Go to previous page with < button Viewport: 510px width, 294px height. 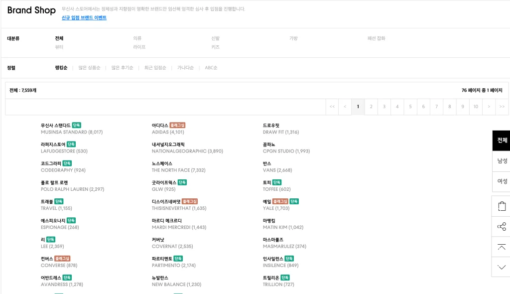[345, 107]
